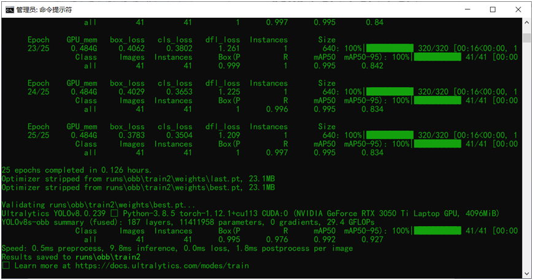Close the 命令提示符 window
Image resolution: width=533 pixels, height=280 pixels.
pos(518,10)
